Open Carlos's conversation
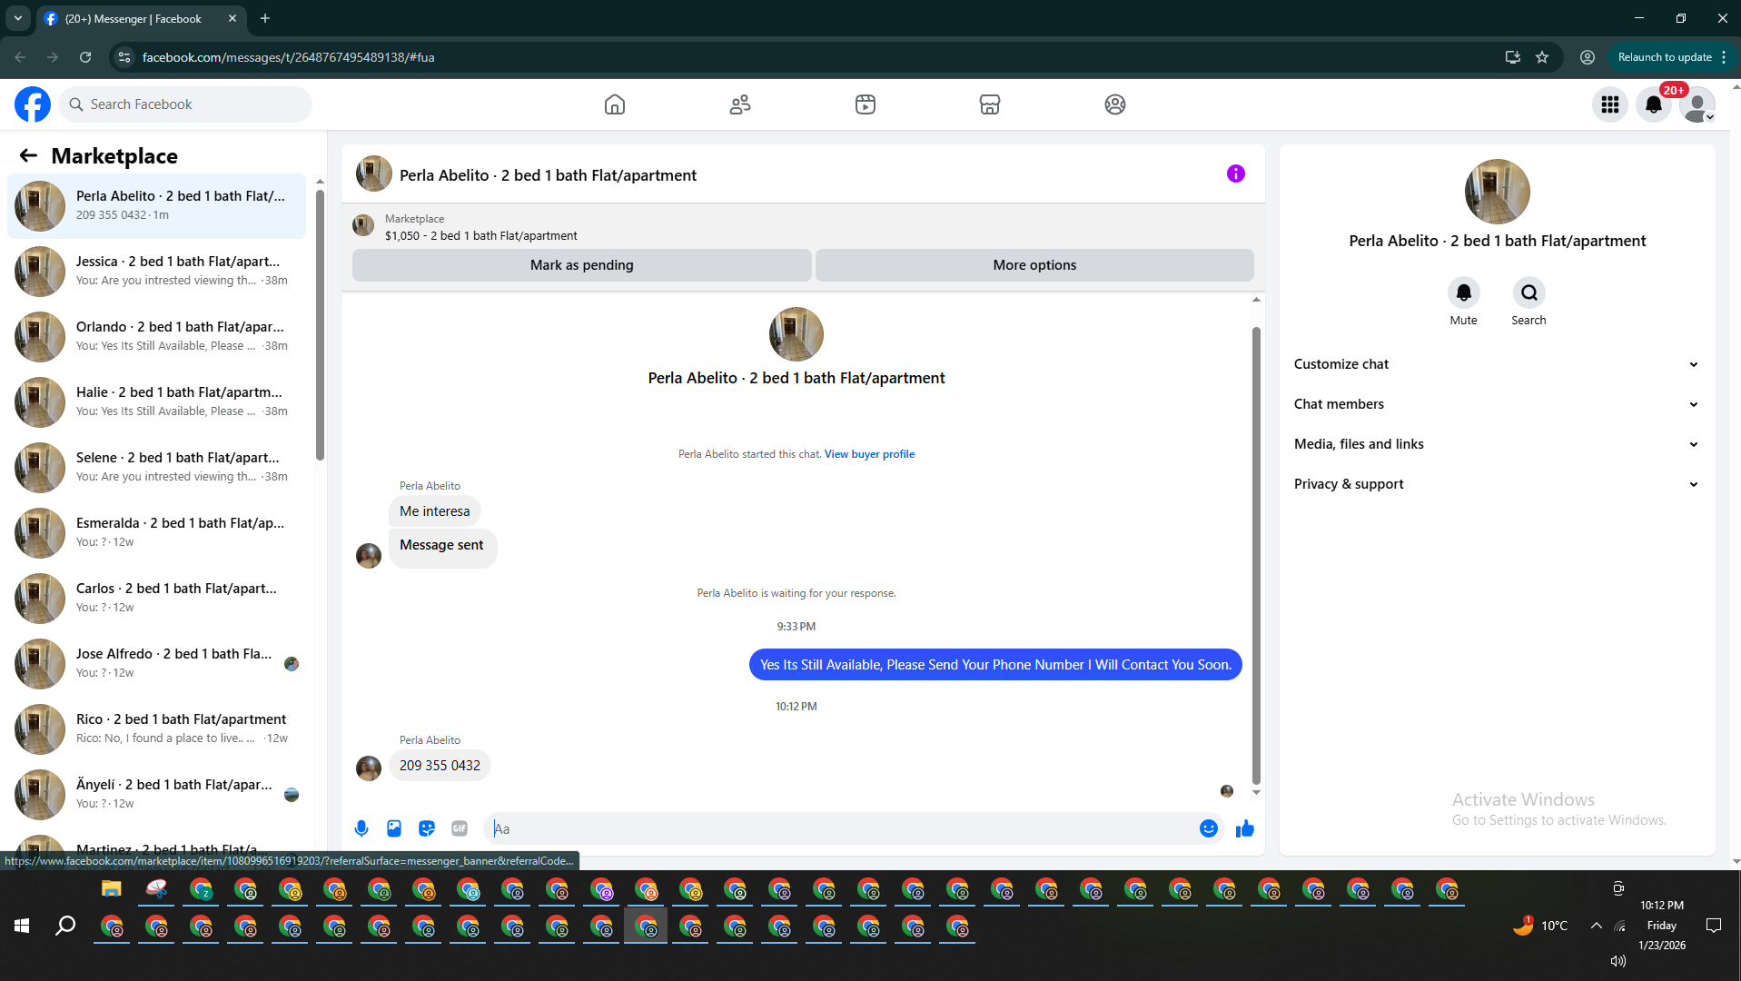Image resolution: width=1741 pixels, height=981 pixels. pos(157,598)
